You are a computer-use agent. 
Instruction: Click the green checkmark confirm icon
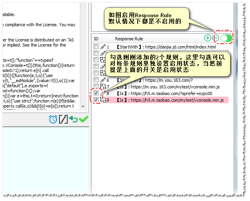pos(83,119)
